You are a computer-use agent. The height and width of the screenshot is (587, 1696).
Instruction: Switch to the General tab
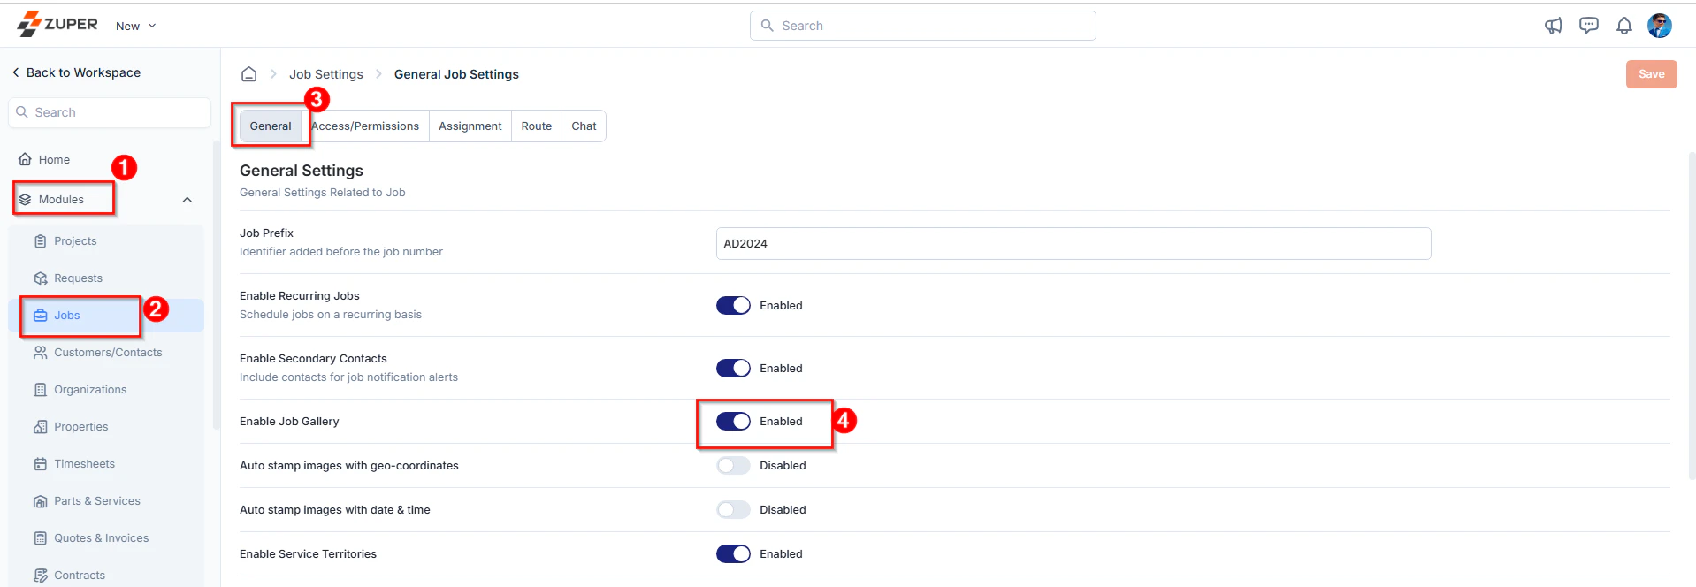[271, 126]
